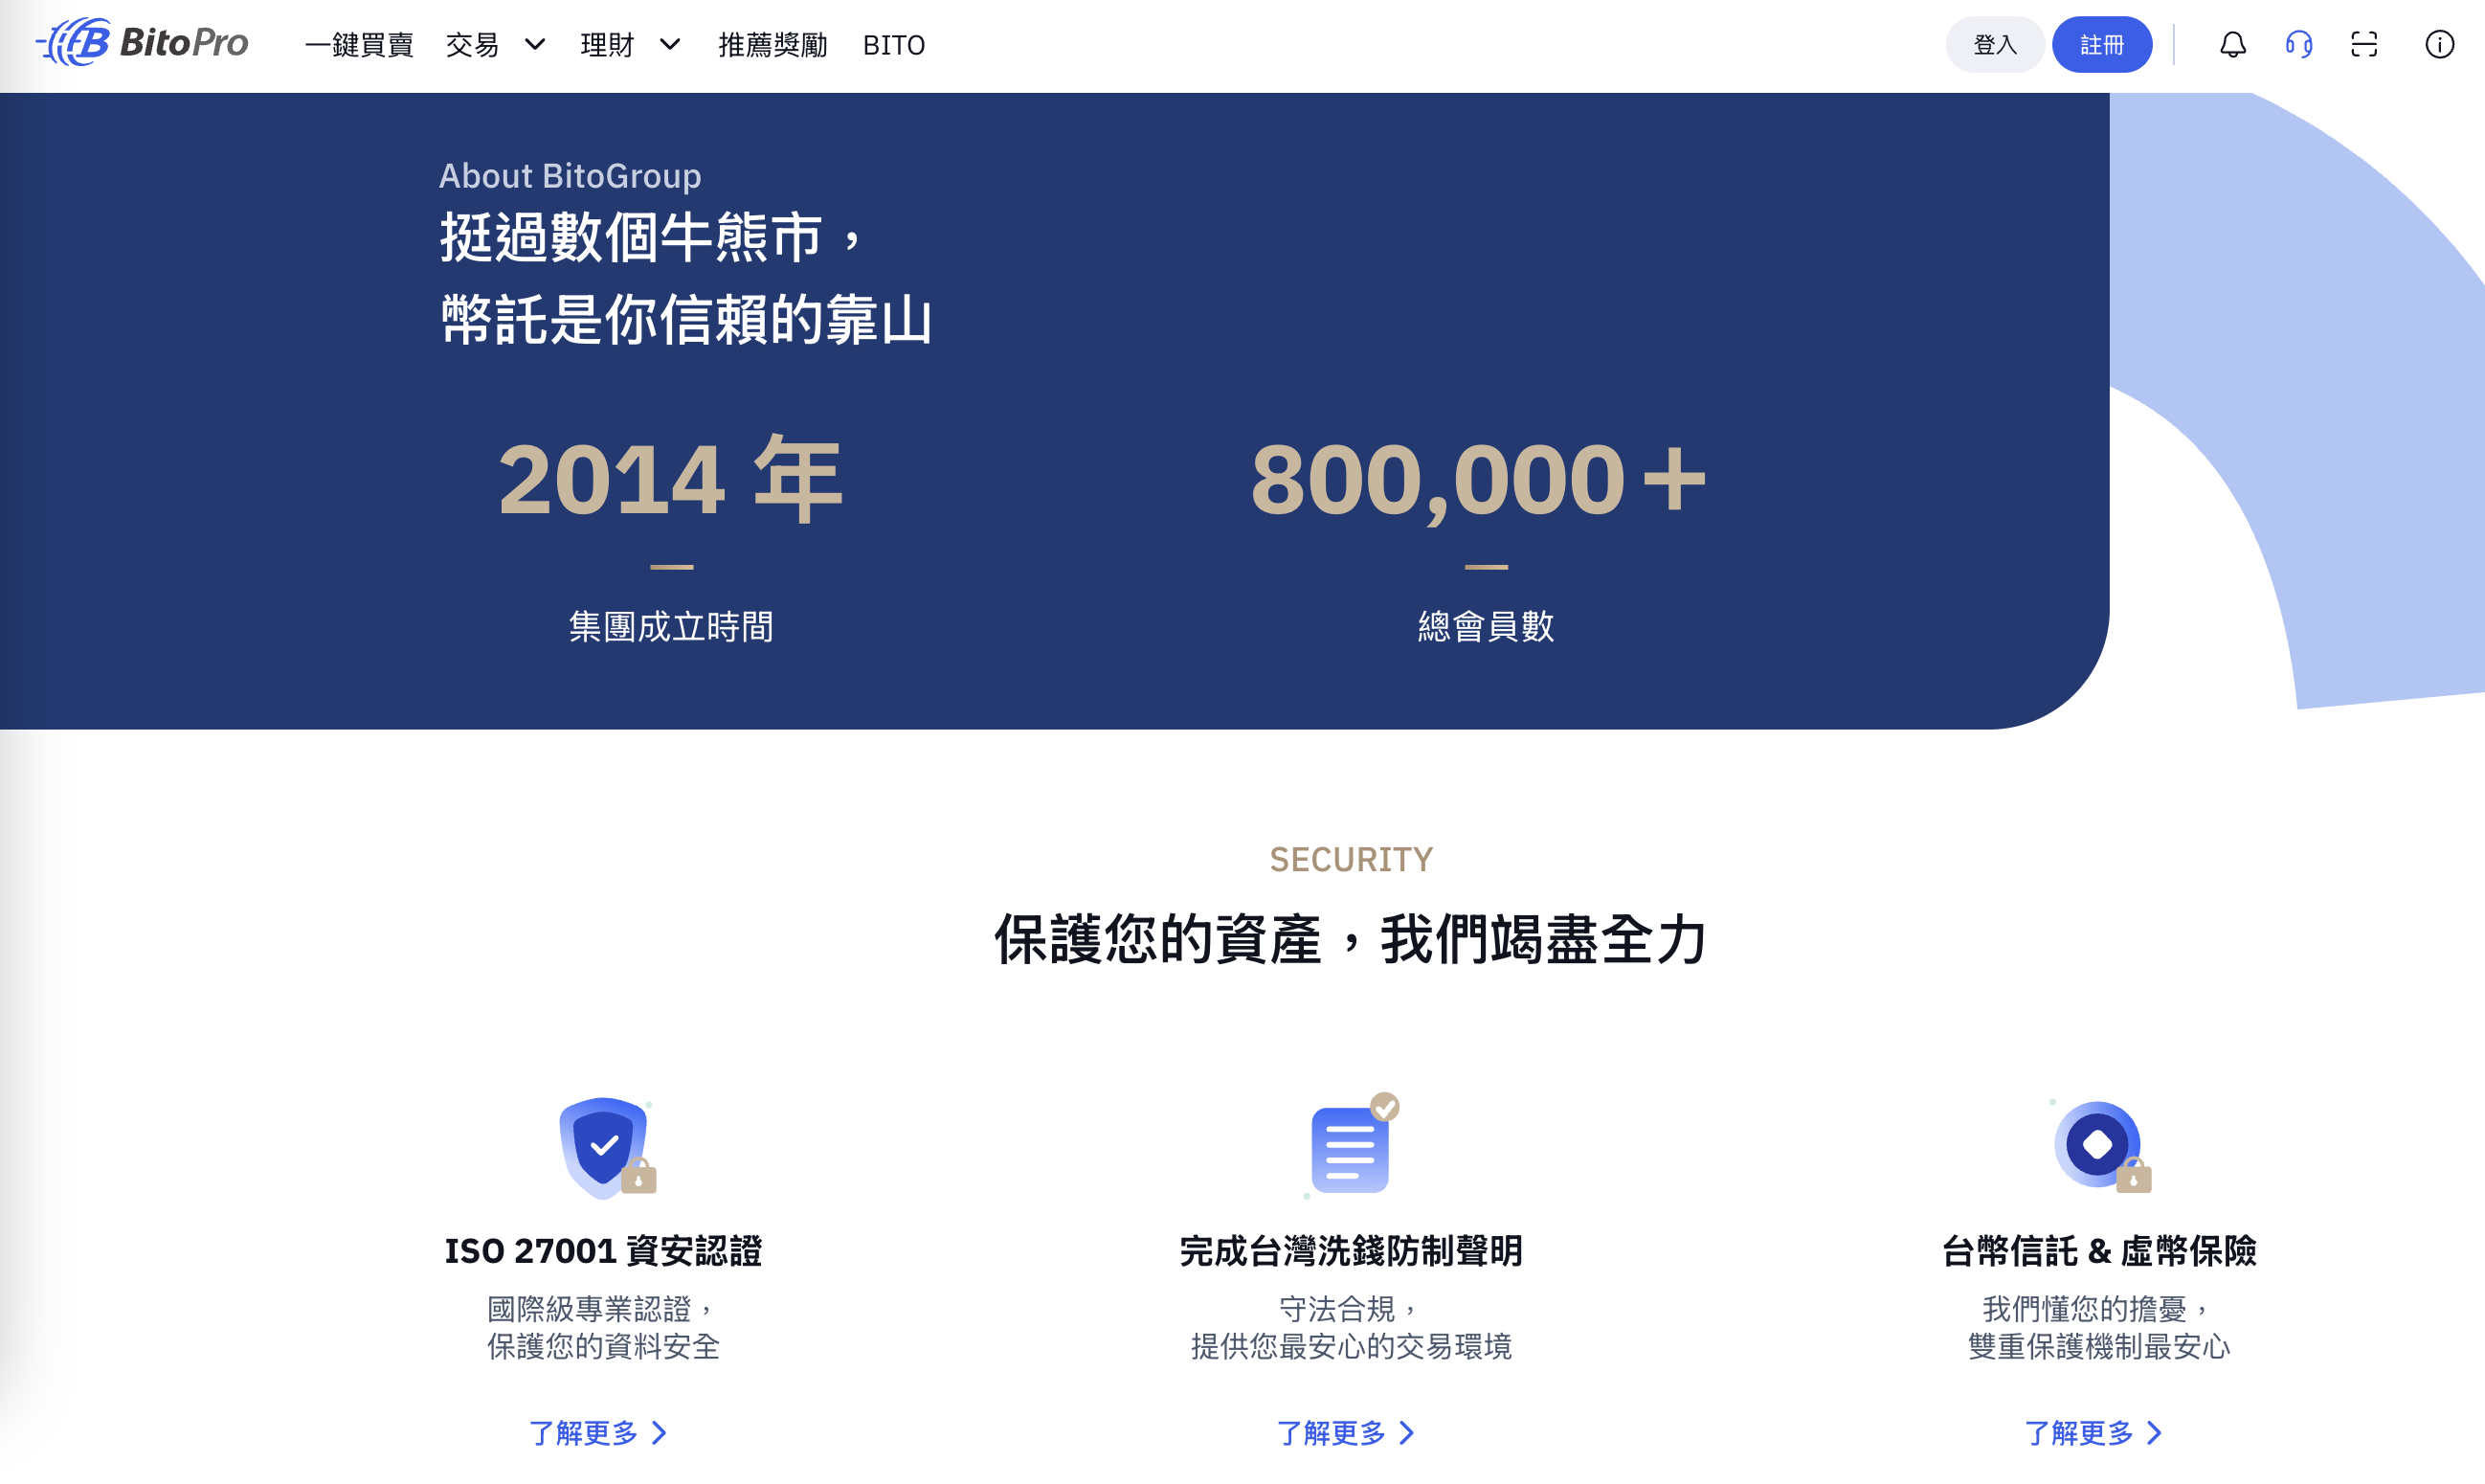Click the 保護您的資產，我們竭盡全力 headline
This screenshot has width=2485, height=1484.
click(x=1352, y=939)
